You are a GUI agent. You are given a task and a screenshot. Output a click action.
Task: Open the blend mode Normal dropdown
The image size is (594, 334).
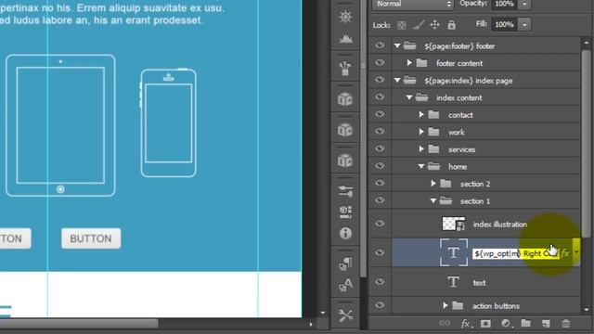(413, 4)
